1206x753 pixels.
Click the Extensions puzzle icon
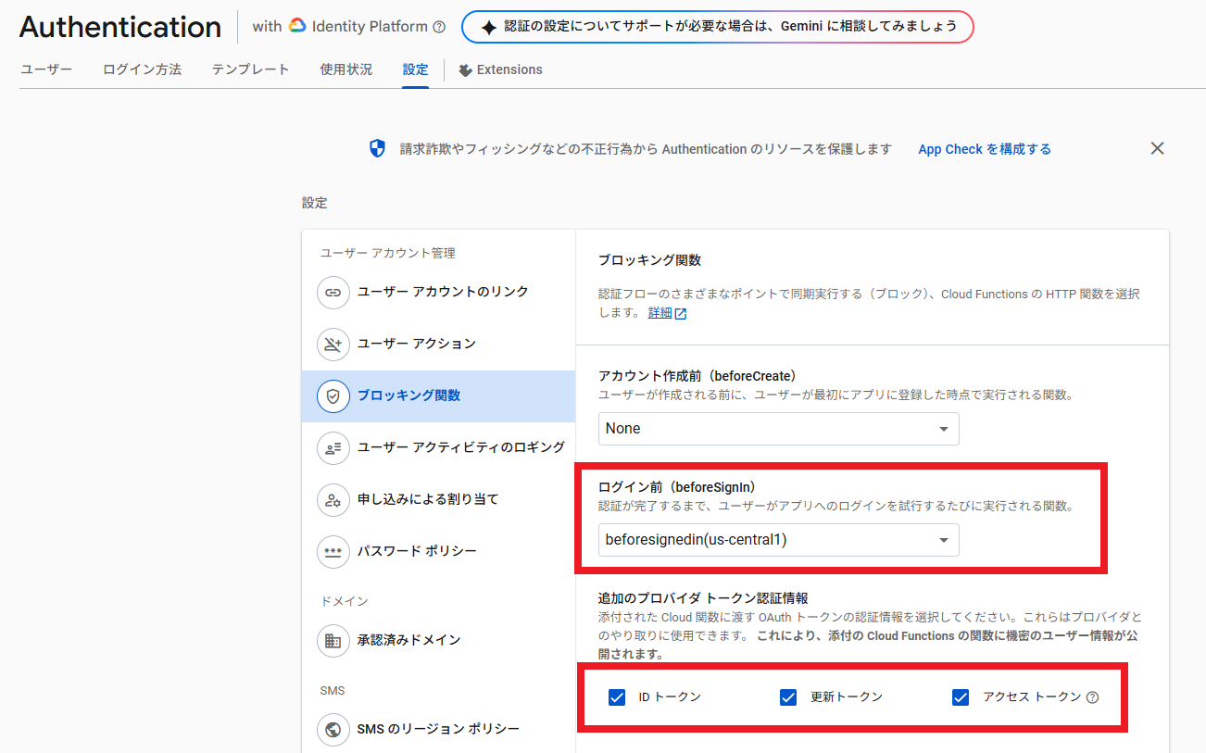point(465,70)
